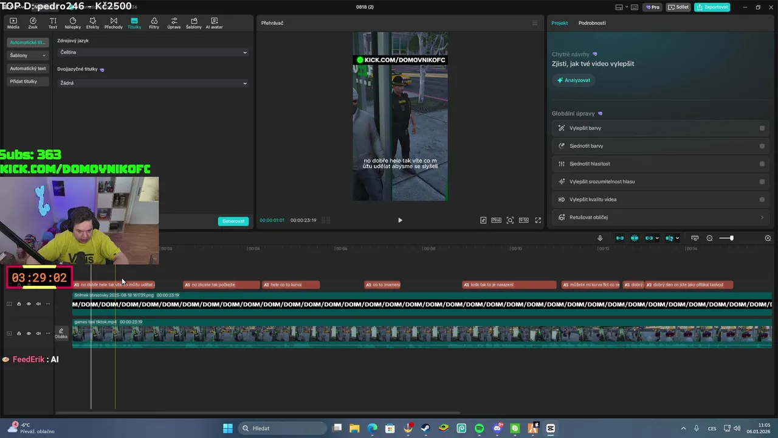
Task: Click the player 9:16 ratio icon
Action: tap(523, 220)
